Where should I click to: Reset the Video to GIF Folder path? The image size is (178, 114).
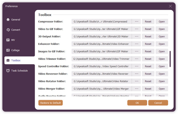click(148, 29)
